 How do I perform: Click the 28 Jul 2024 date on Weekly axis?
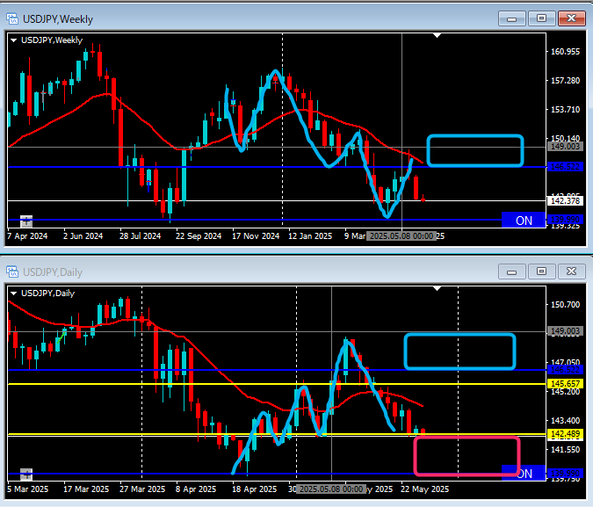[x=140, y=236]
